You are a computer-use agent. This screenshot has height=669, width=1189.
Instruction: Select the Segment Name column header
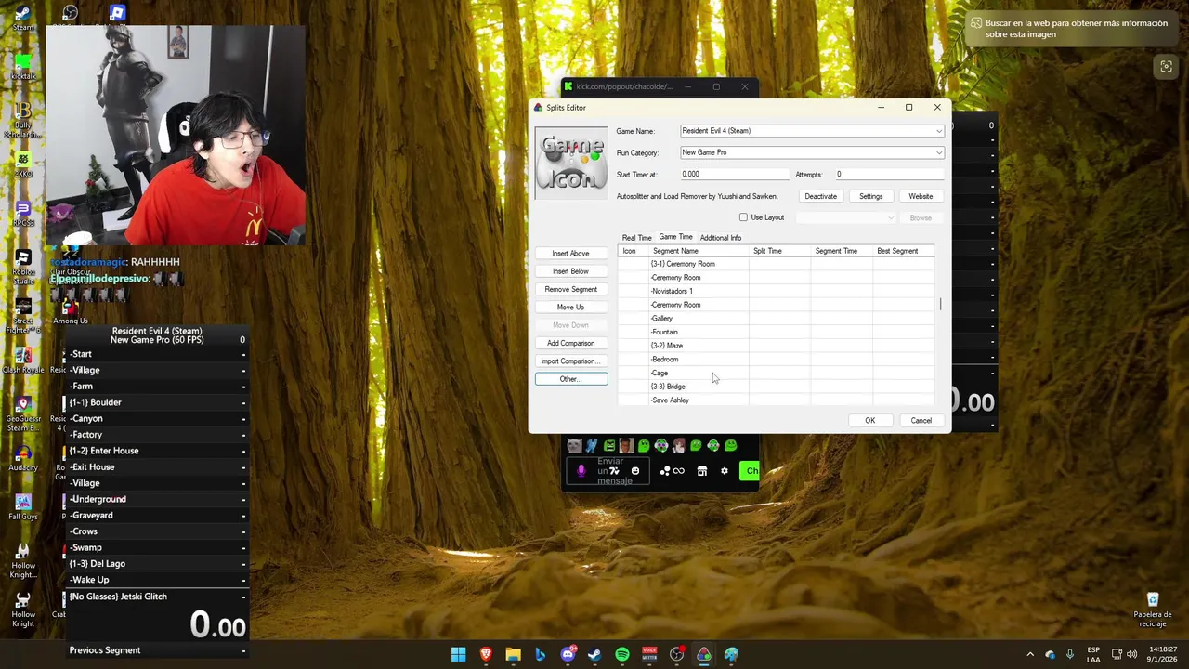699,251
